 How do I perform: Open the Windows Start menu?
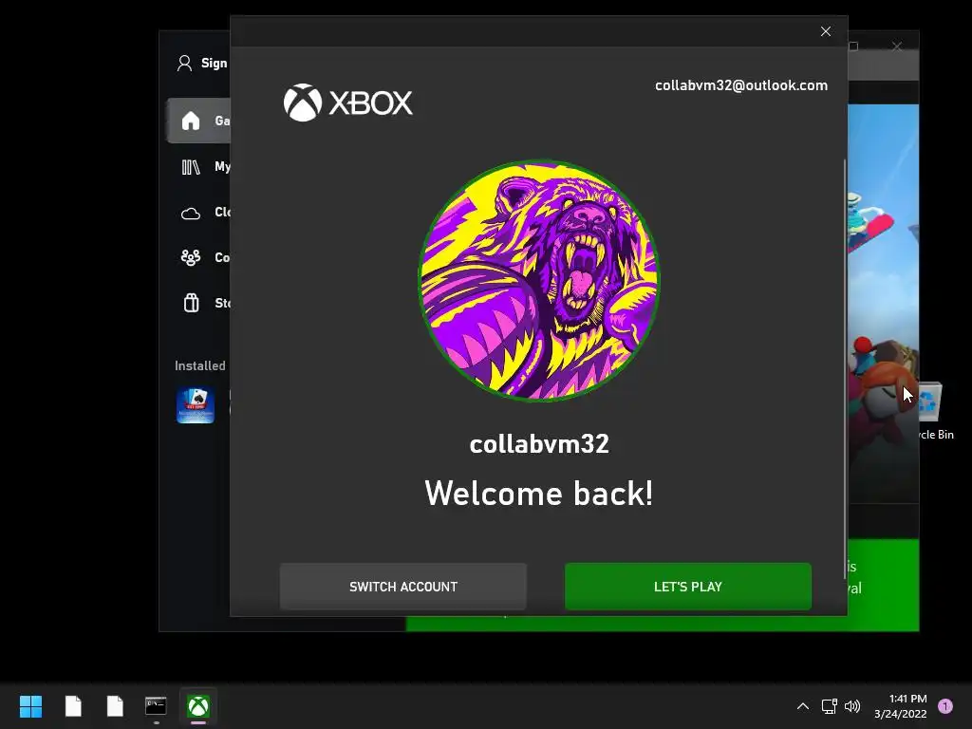click(x=30, y=706)
